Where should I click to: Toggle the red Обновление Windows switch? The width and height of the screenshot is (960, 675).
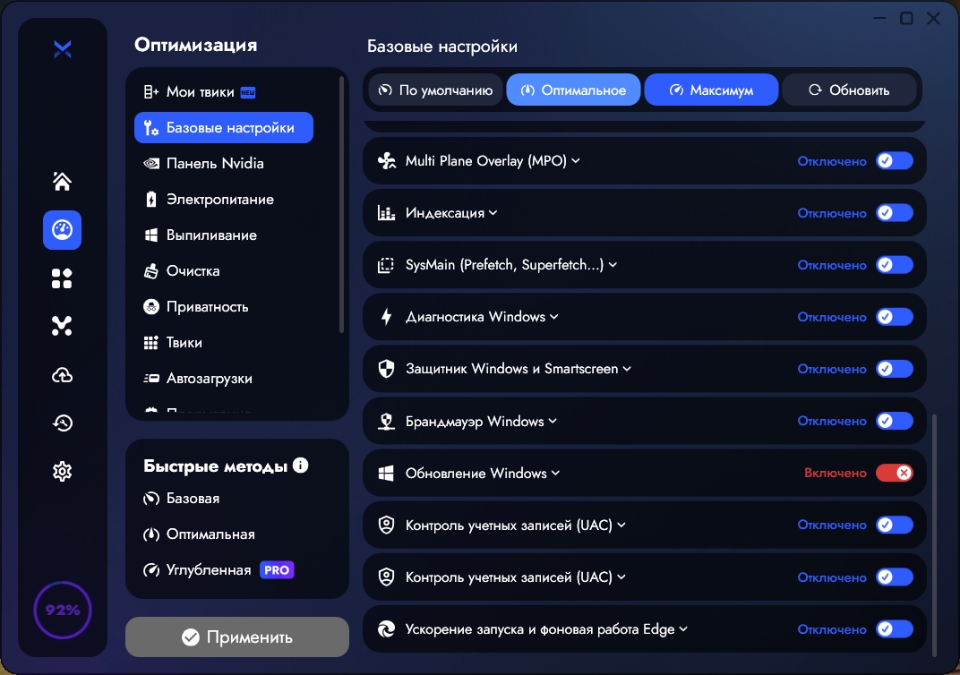point(894,473)
